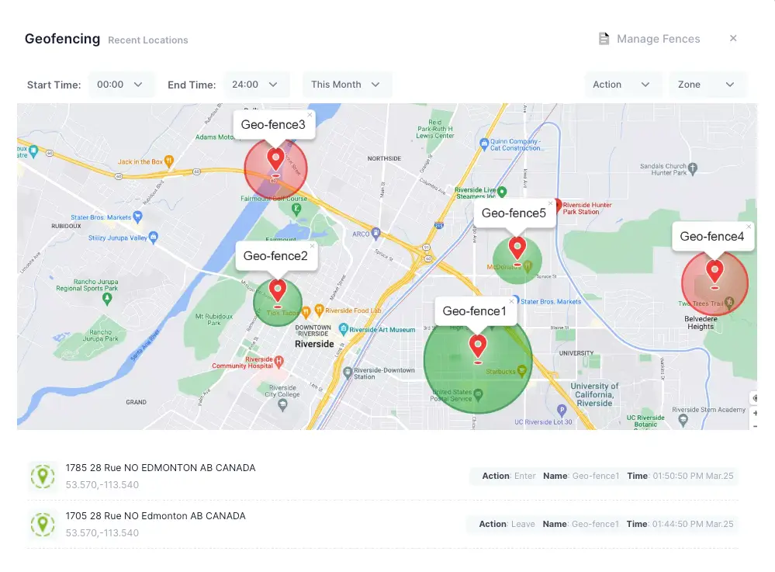Expand the This Month date range dropdown
Screen dimensions: 775x572
(347, 85)
